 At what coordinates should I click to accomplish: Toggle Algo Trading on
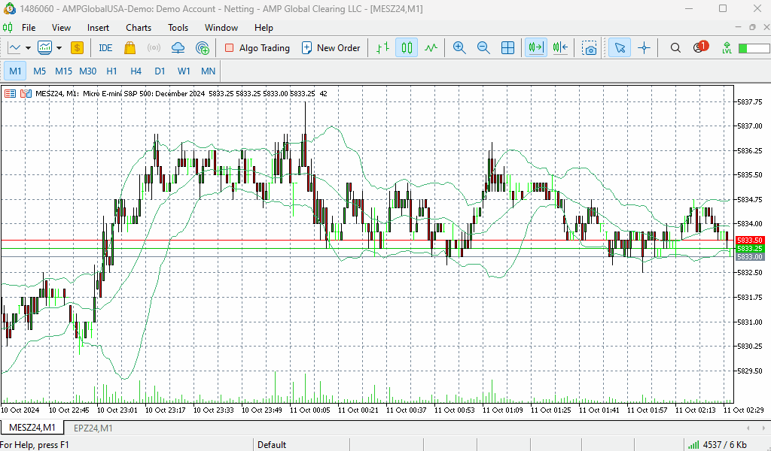257,47
